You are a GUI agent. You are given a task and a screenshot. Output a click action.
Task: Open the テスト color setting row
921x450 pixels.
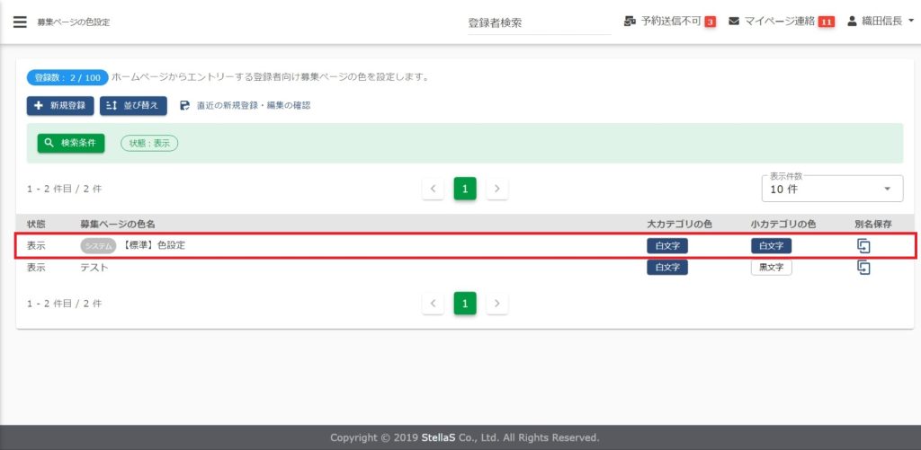click(x=94, y=268)
